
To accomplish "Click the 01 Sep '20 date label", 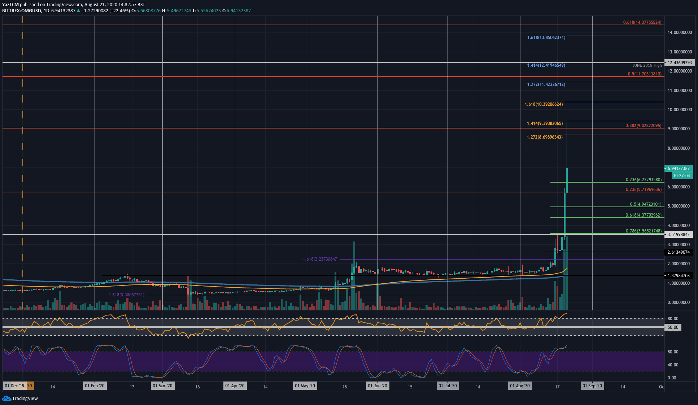I will click(x=592, y=386).
